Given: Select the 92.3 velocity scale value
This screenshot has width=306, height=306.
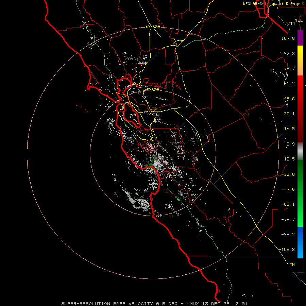Looking at the screenshot, I should [x=289, y=53].
